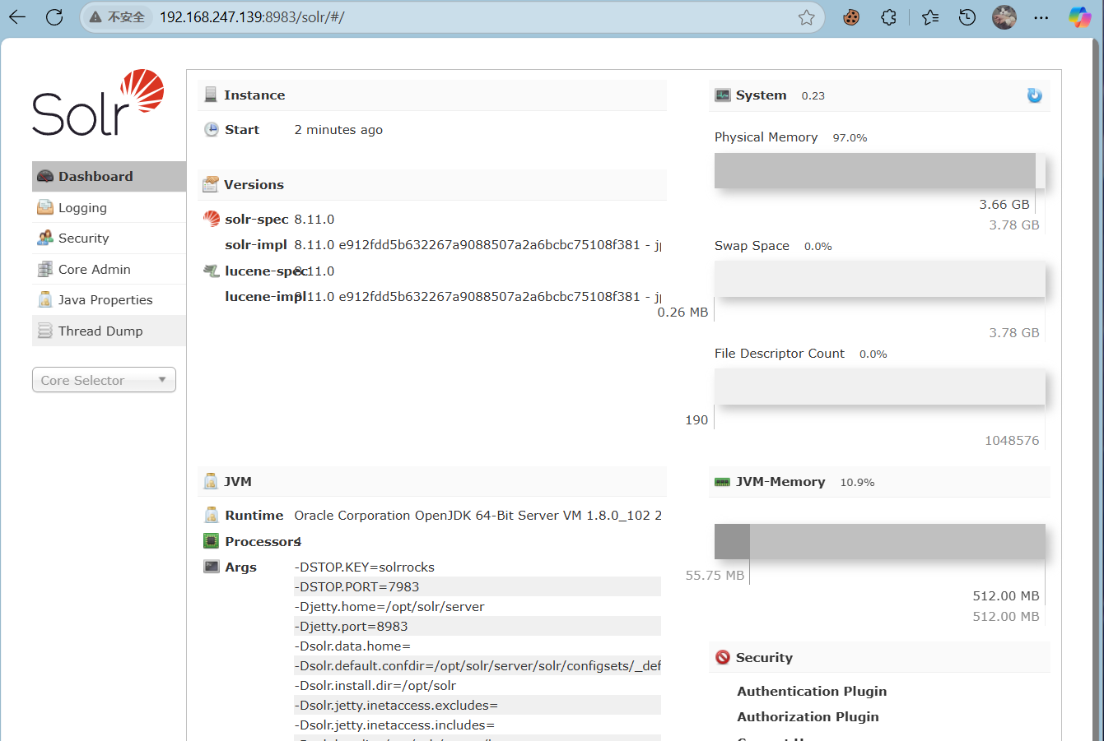Click the not-secure warning badge
This screenshot has width=1104, height=741.
(119, 16)
